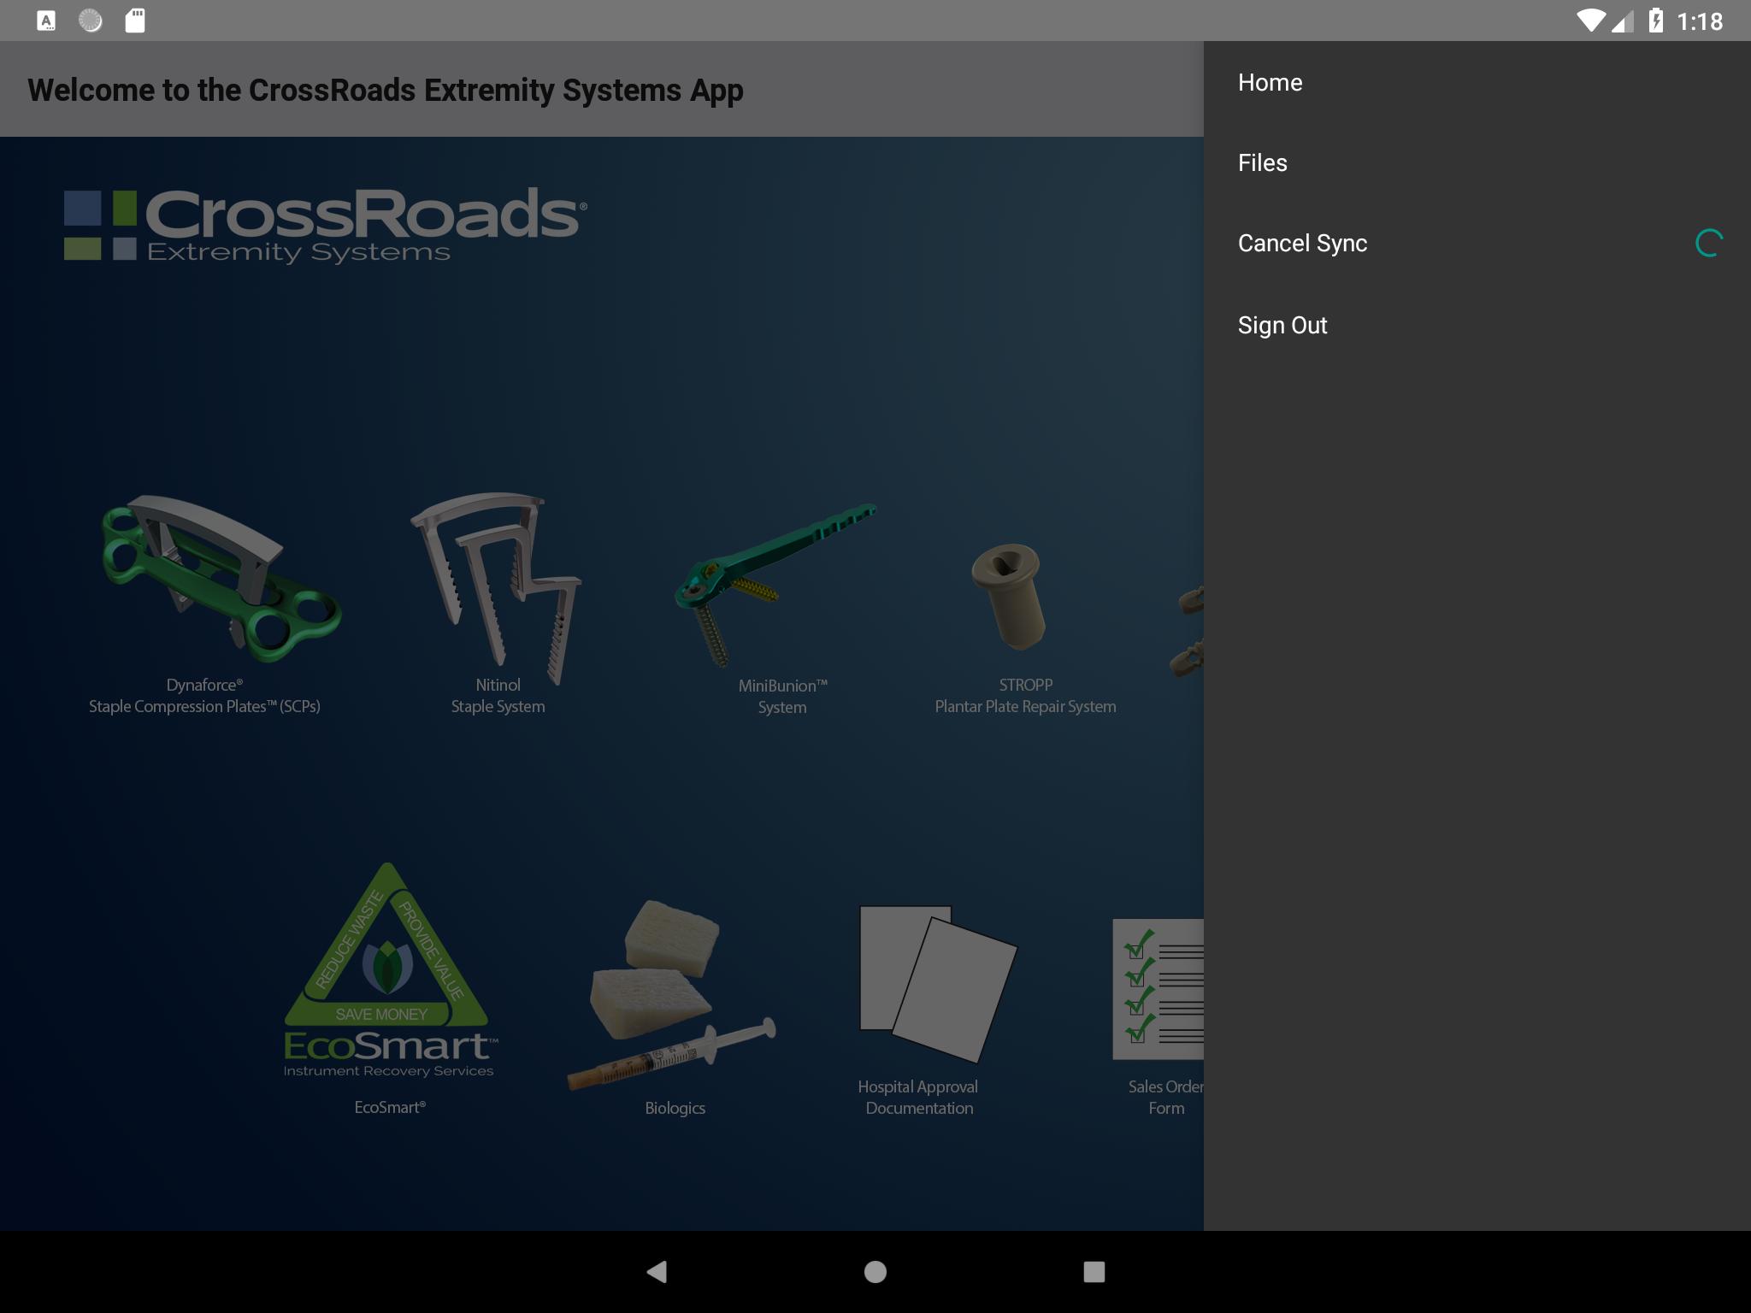The width and height of the screenshot is (1751, 1313).
Task: Click the sync progress spinner
Action: click(x=1708, y=244)
